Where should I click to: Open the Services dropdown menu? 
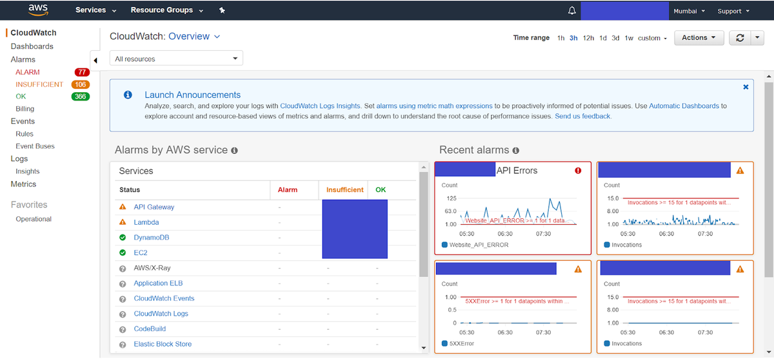pyautogui.click(x=96, y=11)
